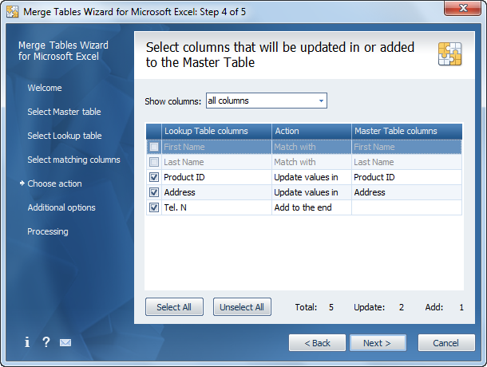
Task: Uncheck the Address column checkbox
Action: 154,192
